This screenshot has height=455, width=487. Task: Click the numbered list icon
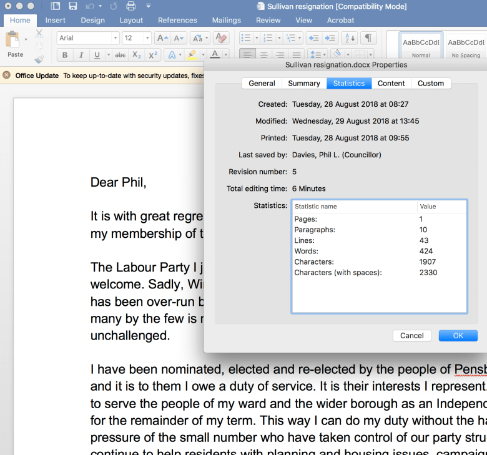point(268,38)
